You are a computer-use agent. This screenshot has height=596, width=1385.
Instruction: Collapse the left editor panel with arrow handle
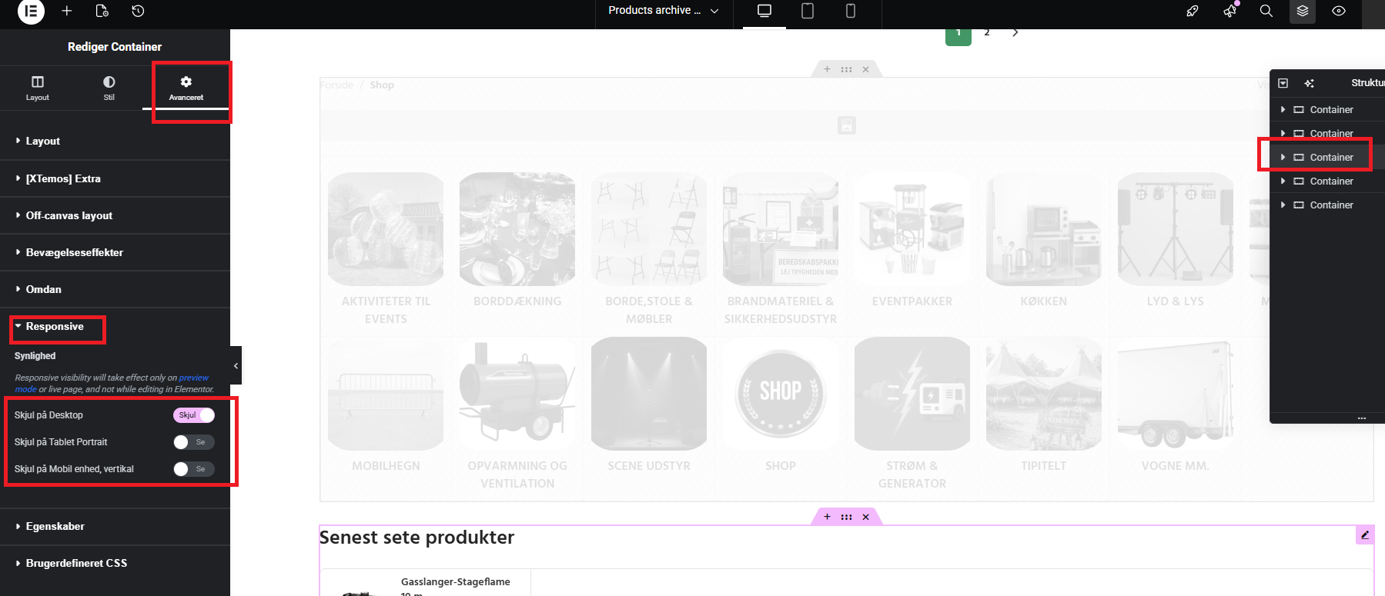(236, 365)
